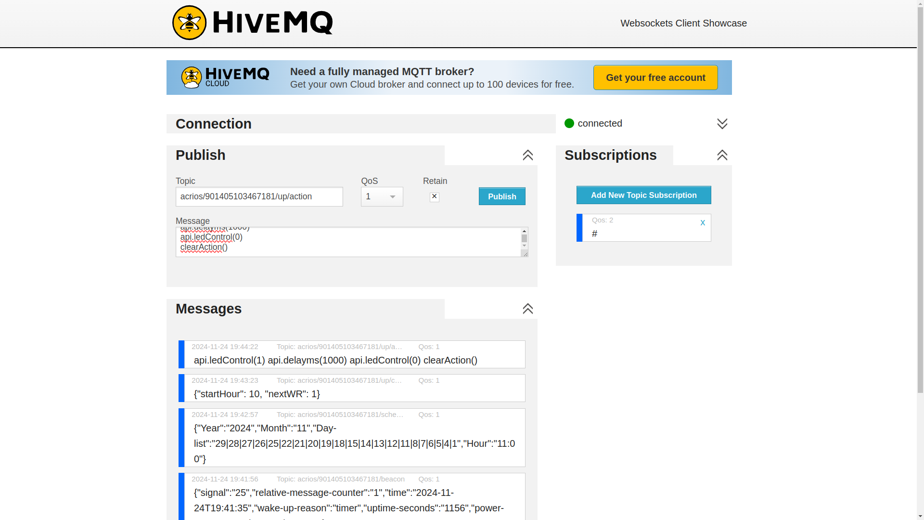Click the Messages section title

209,309
